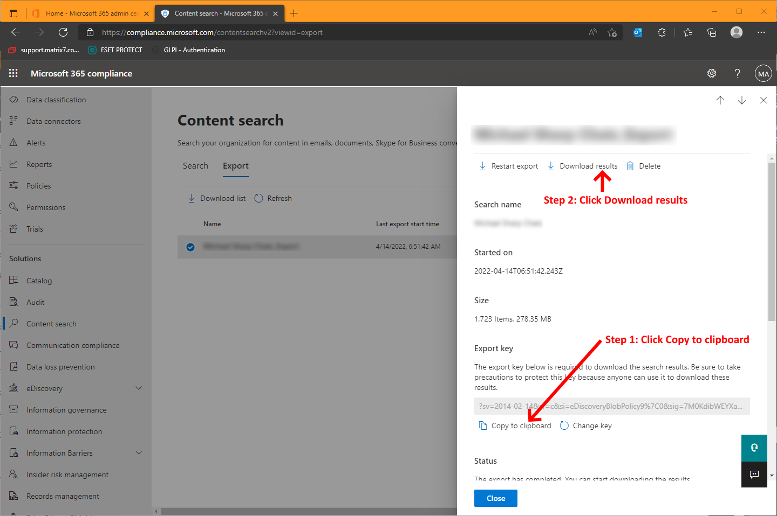
Task: Open the MA account avatar menu
Action: [x=764, y=74]
